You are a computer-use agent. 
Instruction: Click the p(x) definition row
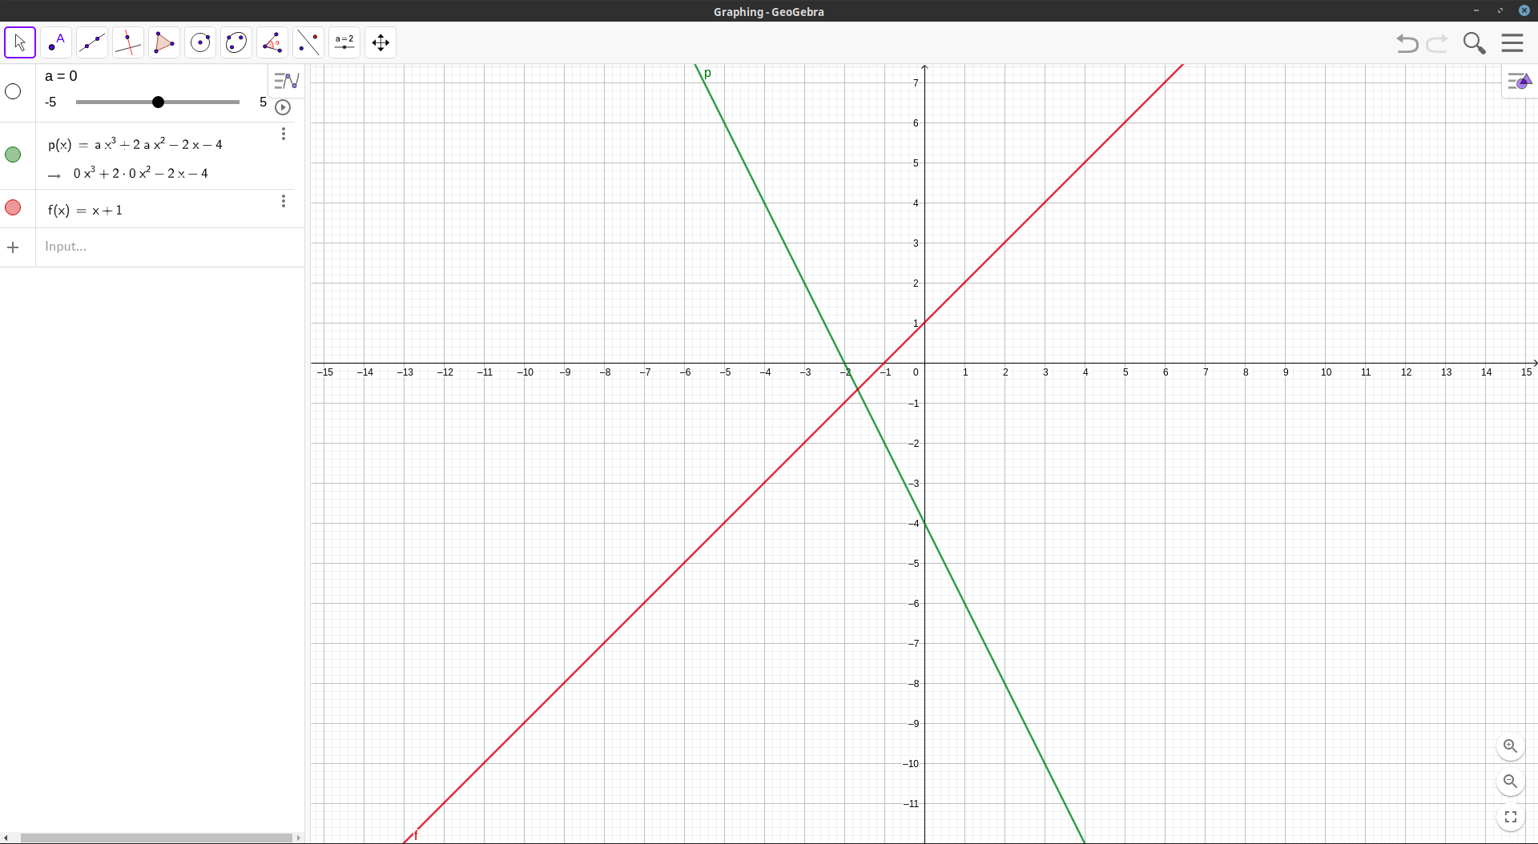click(x=135, y=144)
